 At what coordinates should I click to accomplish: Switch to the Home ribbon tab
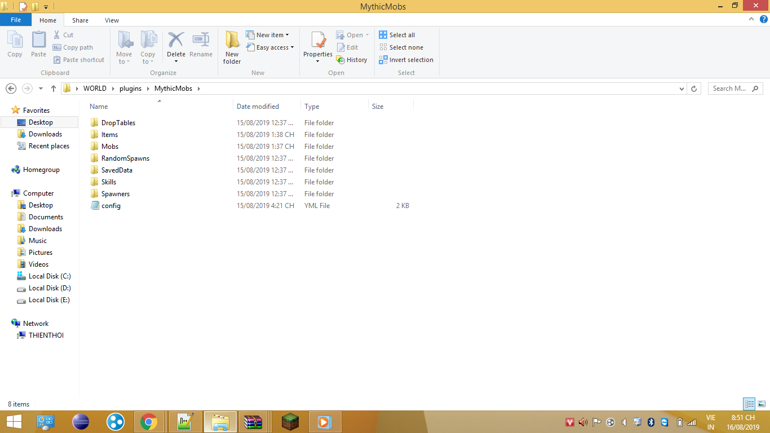tap(48, 20)
